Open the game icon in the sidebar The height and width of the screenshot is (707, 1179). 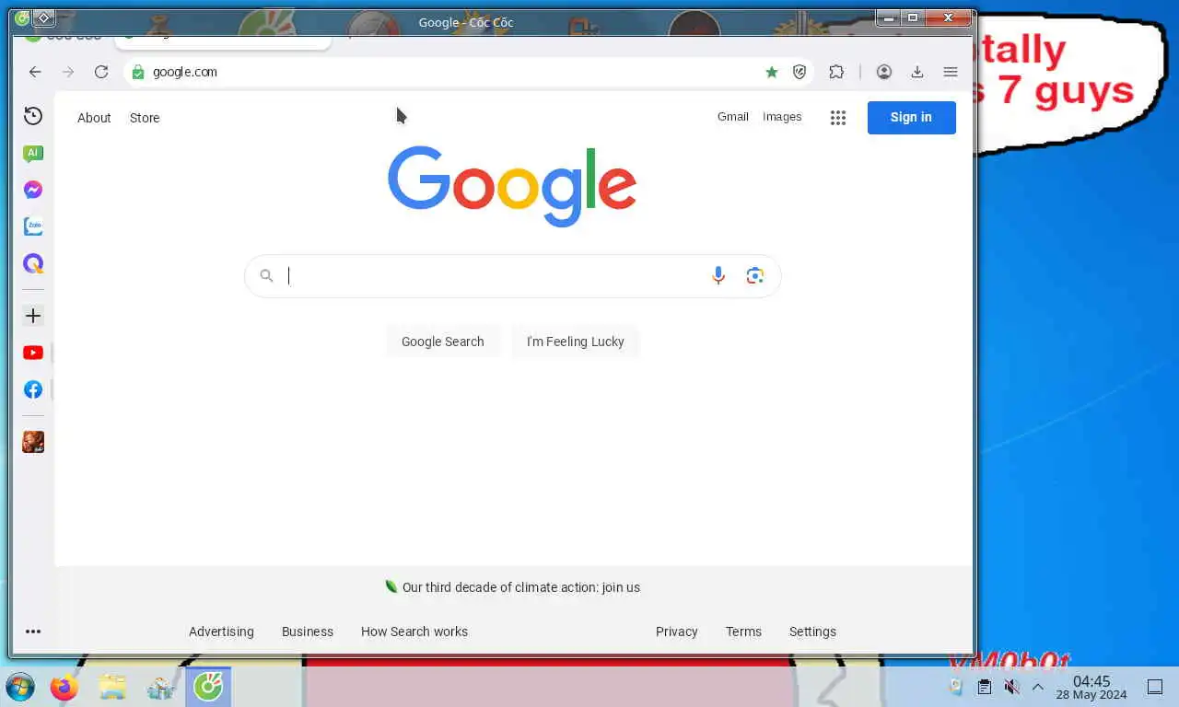click(x=33, y=442)
